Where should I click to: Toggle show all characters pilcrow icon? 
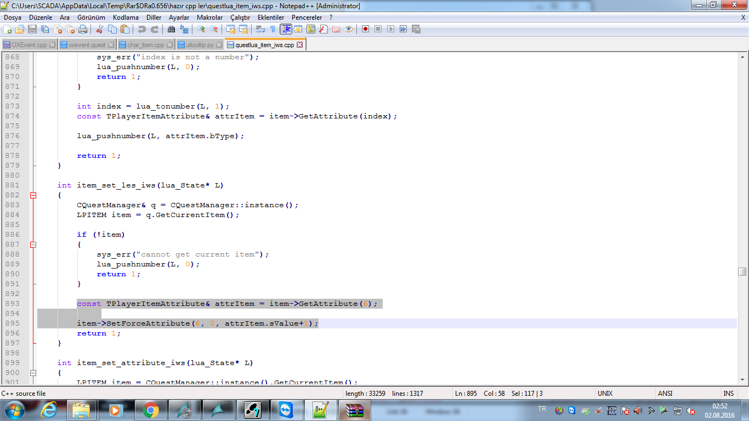click(x=273, y=29)
